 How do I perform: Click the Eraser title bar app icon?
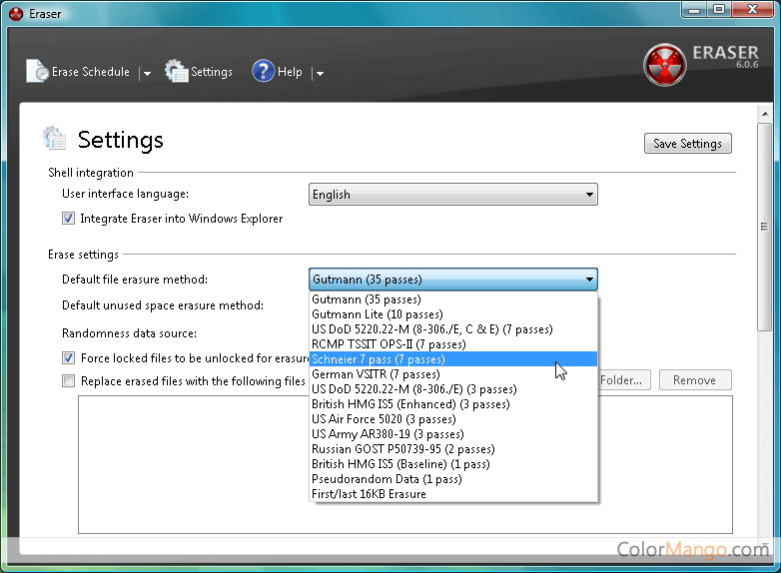tap(15, 14)
